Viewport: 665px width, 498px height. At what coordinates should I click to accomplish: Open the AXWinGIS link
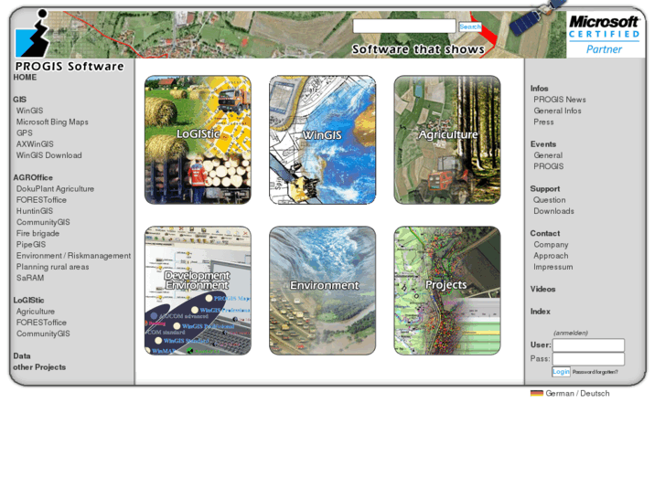[x=35, y=144]
